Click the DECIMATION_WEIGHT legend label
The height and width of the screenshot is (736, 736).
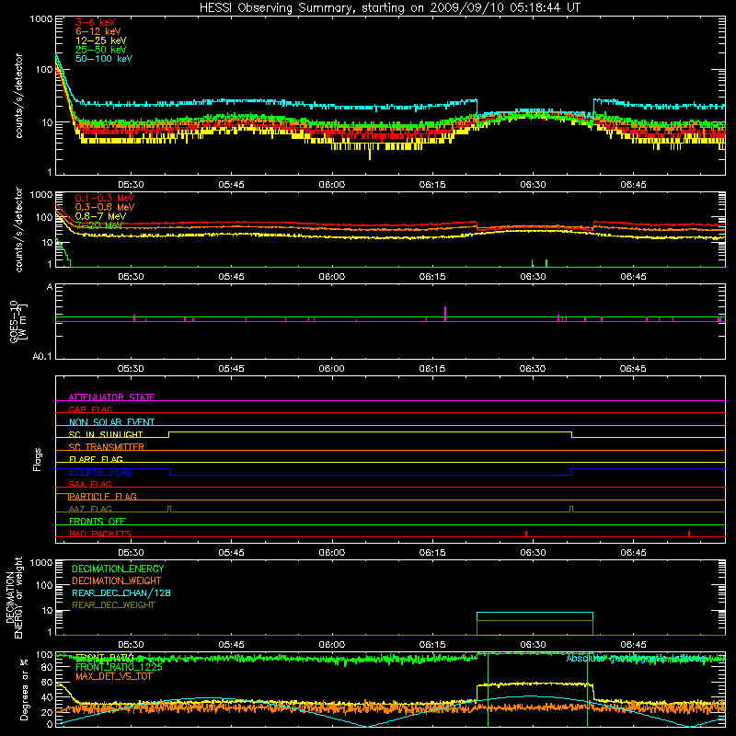pos(117,581)
